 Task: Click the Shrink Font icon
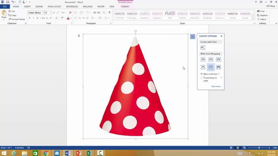(x=58, y=13)
